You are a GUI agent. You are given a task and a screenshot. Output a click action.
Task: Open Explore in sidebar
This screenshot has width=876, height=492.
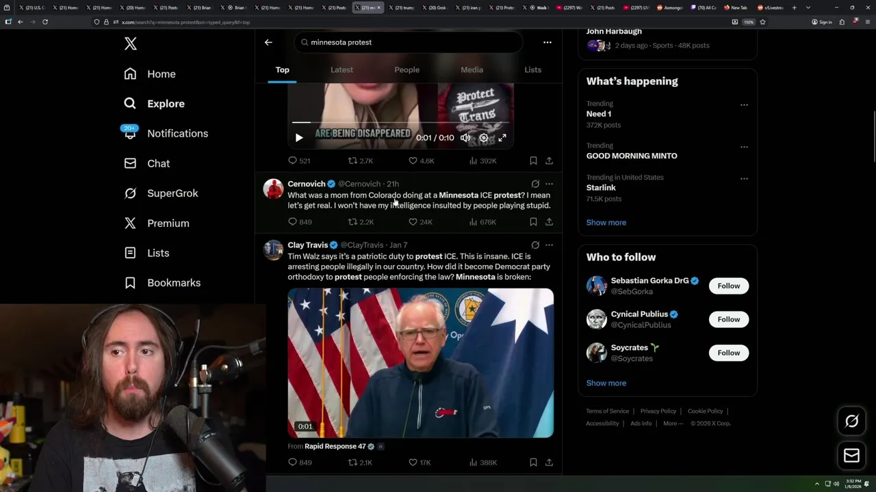154,104
